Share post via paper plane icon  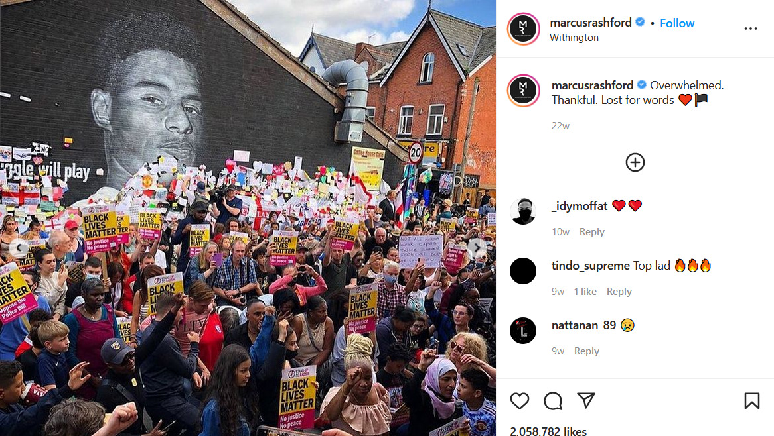click(586, 400)
